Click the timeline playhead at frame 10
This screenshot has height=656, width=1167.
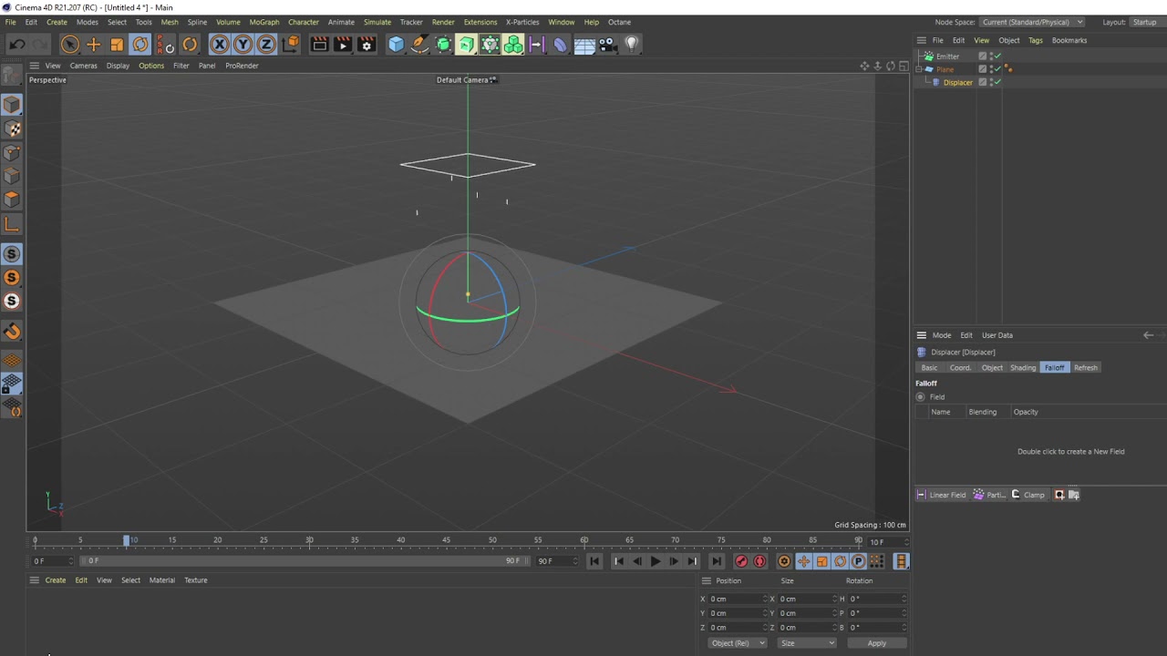click(x=127, y=540)
